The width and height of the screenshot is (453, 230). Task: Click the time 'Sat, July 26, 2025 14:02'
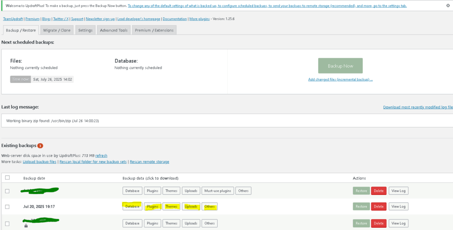click(52, 79)
